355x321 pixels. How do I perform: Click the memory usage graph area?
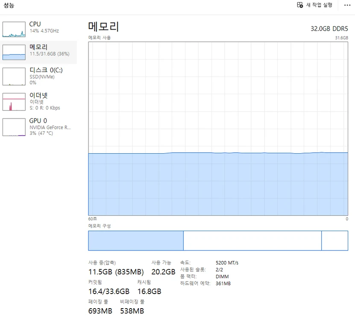click(x=218, y=129)
